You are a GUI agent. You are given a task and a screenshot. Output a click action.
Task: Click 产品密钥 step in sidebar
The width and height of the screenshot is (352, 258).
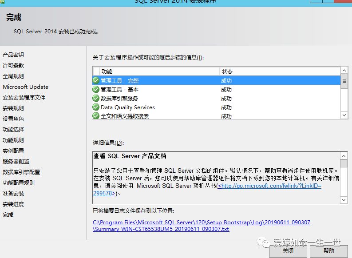13,55
